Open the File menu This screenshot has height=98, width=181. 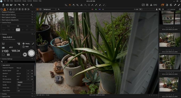(x=5, y=1)
